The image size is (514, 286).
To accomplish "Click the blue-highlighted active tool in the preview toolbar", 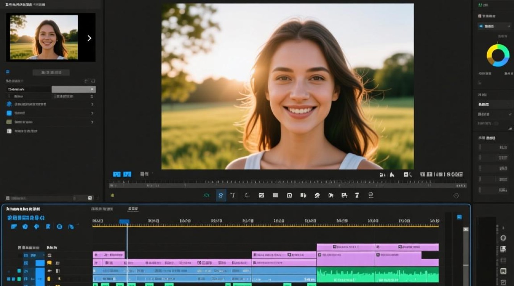I will (221, 195).
